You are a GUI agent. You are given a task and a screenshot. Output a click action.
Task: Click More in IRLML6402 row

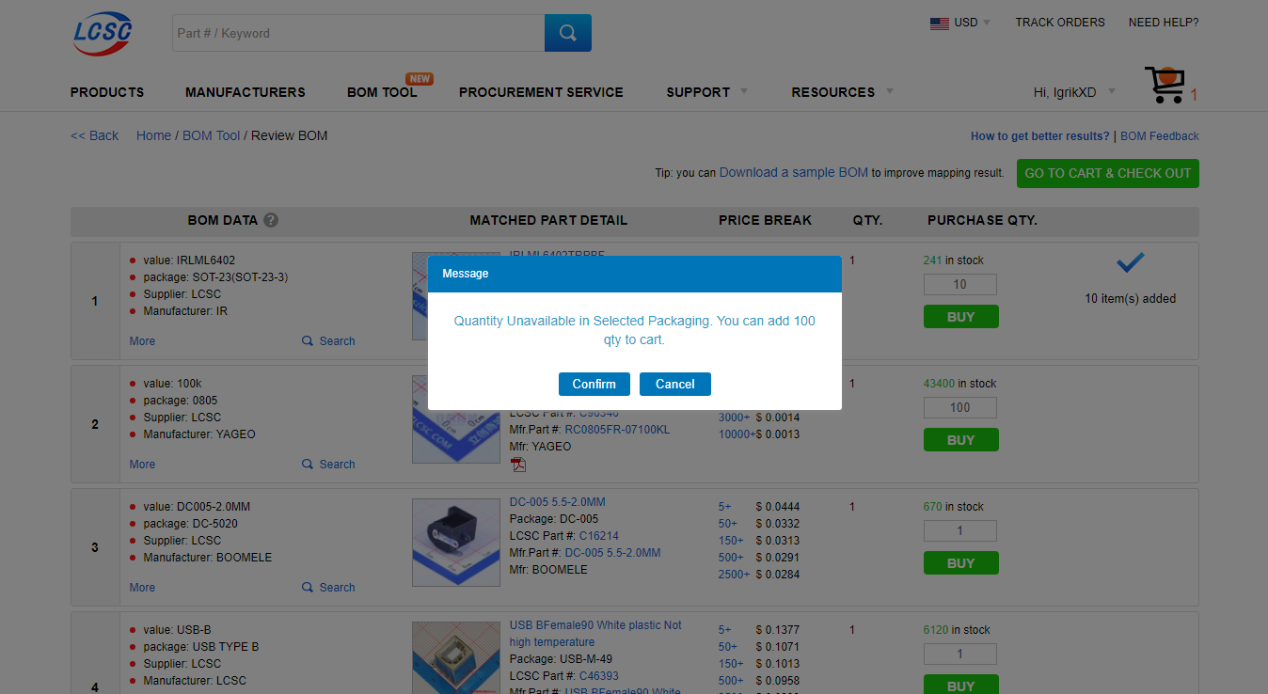[x=142, y=341]
